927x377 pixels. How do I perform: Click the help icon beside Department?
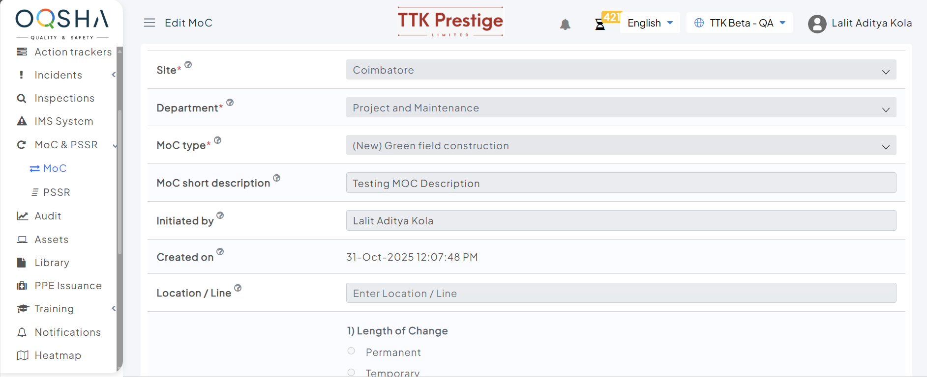click(230, 103)
